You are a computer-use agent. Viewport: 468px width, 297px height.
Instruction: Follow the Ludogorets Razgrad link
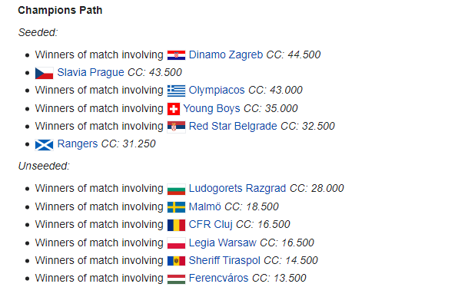coord(237,189)
